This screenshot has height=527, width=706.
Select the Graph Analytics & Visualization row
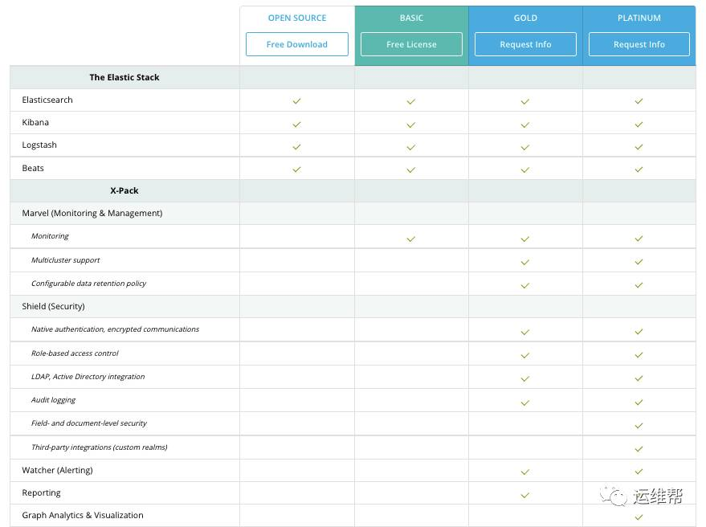click(x=83, y=515)
